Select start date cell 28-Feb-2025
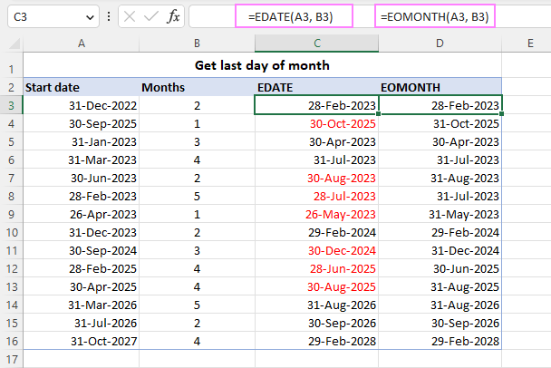 click(x=82, y=268)
